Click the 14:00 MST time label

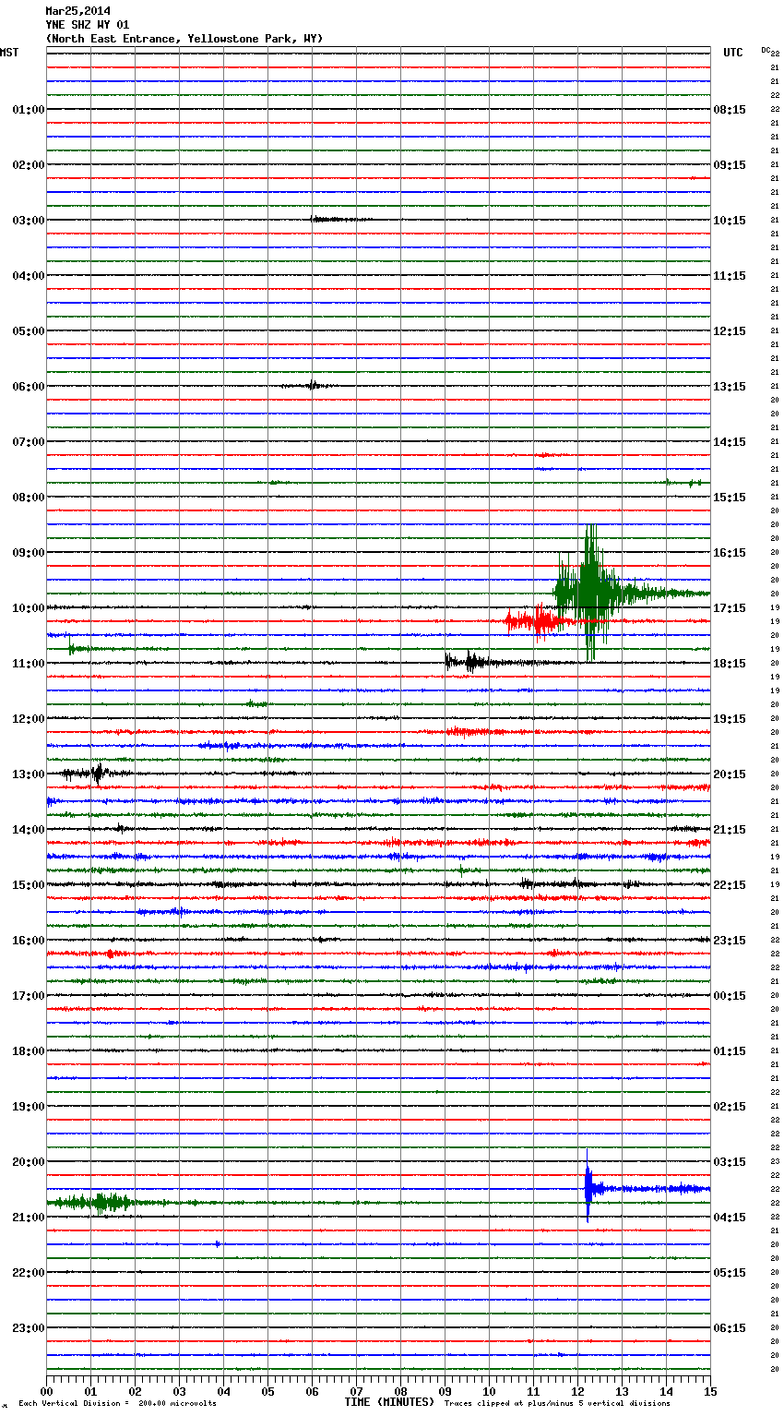tap(29, 830)
